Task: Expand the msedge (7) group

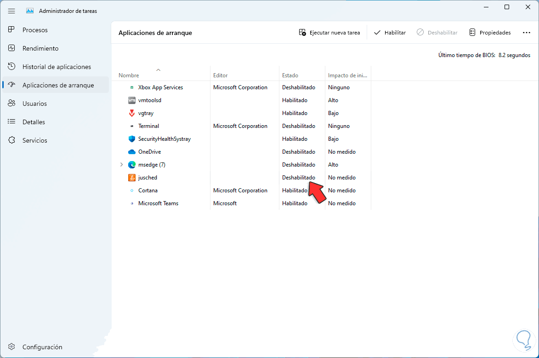Action: [x=121, y=165]
